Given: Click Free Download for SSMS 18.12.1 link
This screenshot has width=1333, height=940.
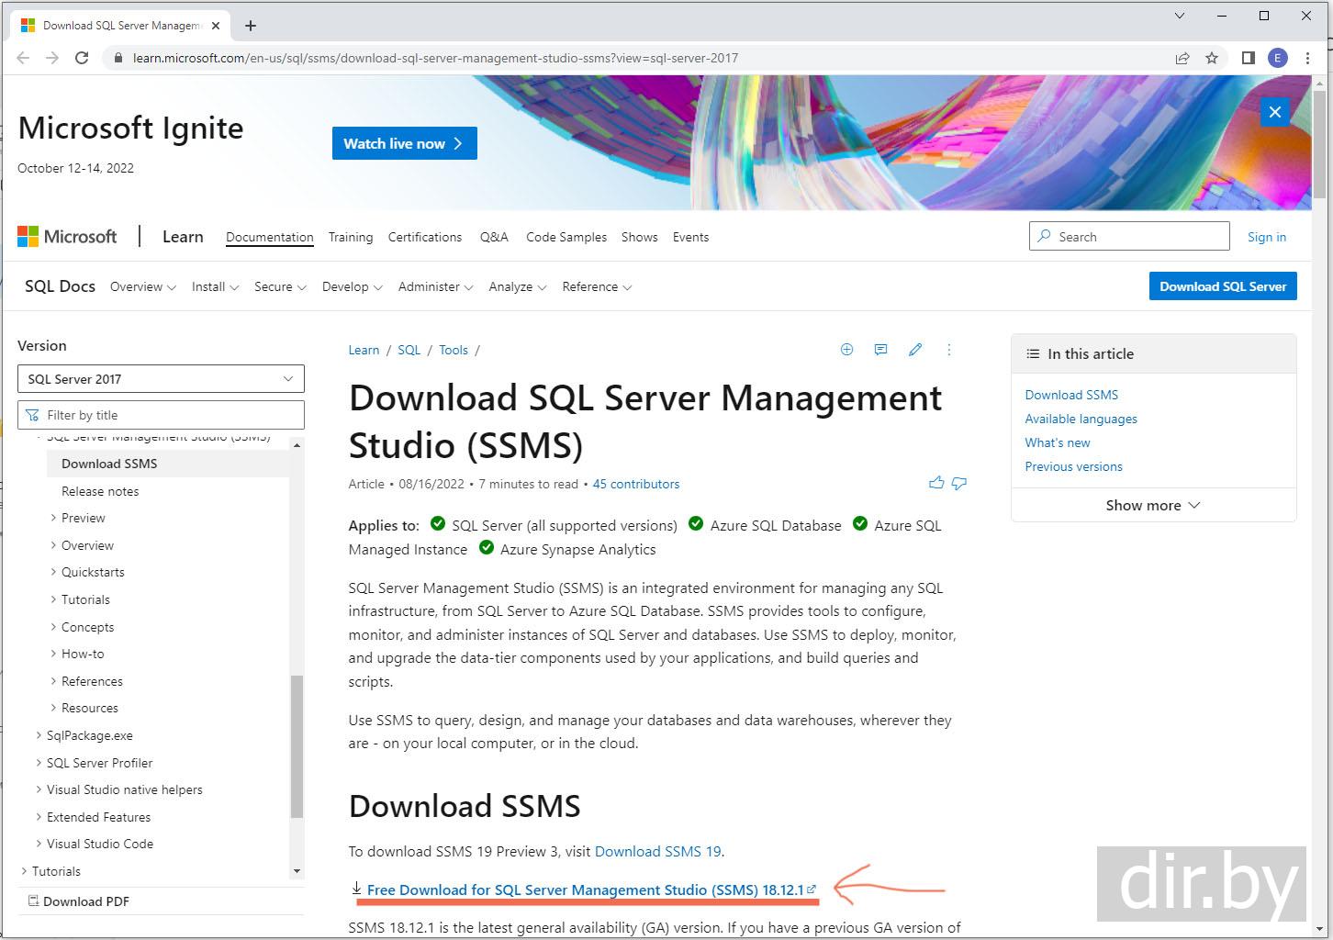Looking at the screenshot, I should 585,890.
